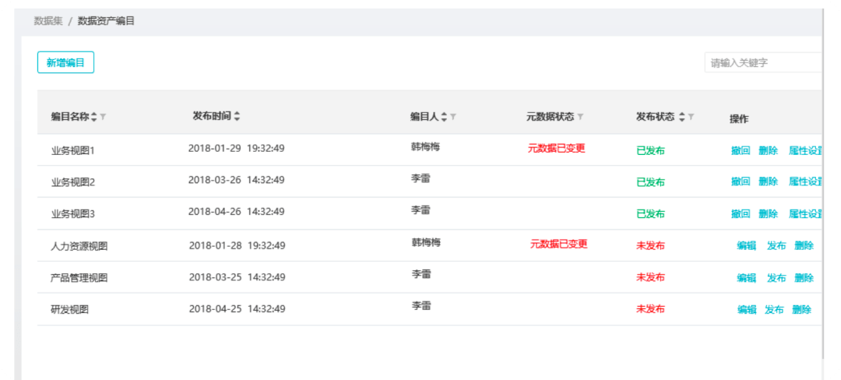Sort the table by 编目名称 column
The image size is (841, 380).
pyautogui.click(x=94, y=117)
